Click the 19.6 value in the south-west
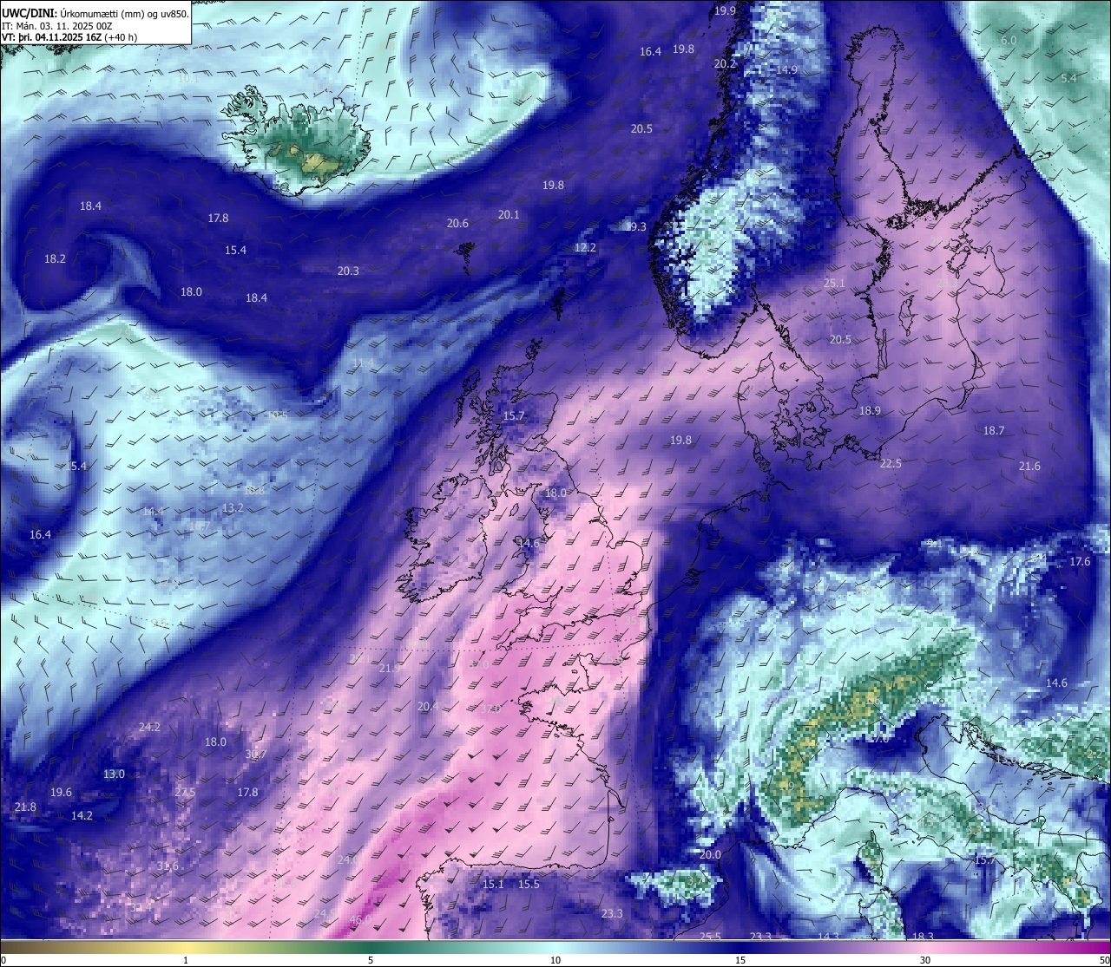The image size is (1111, 967). (x=61, y=792)
